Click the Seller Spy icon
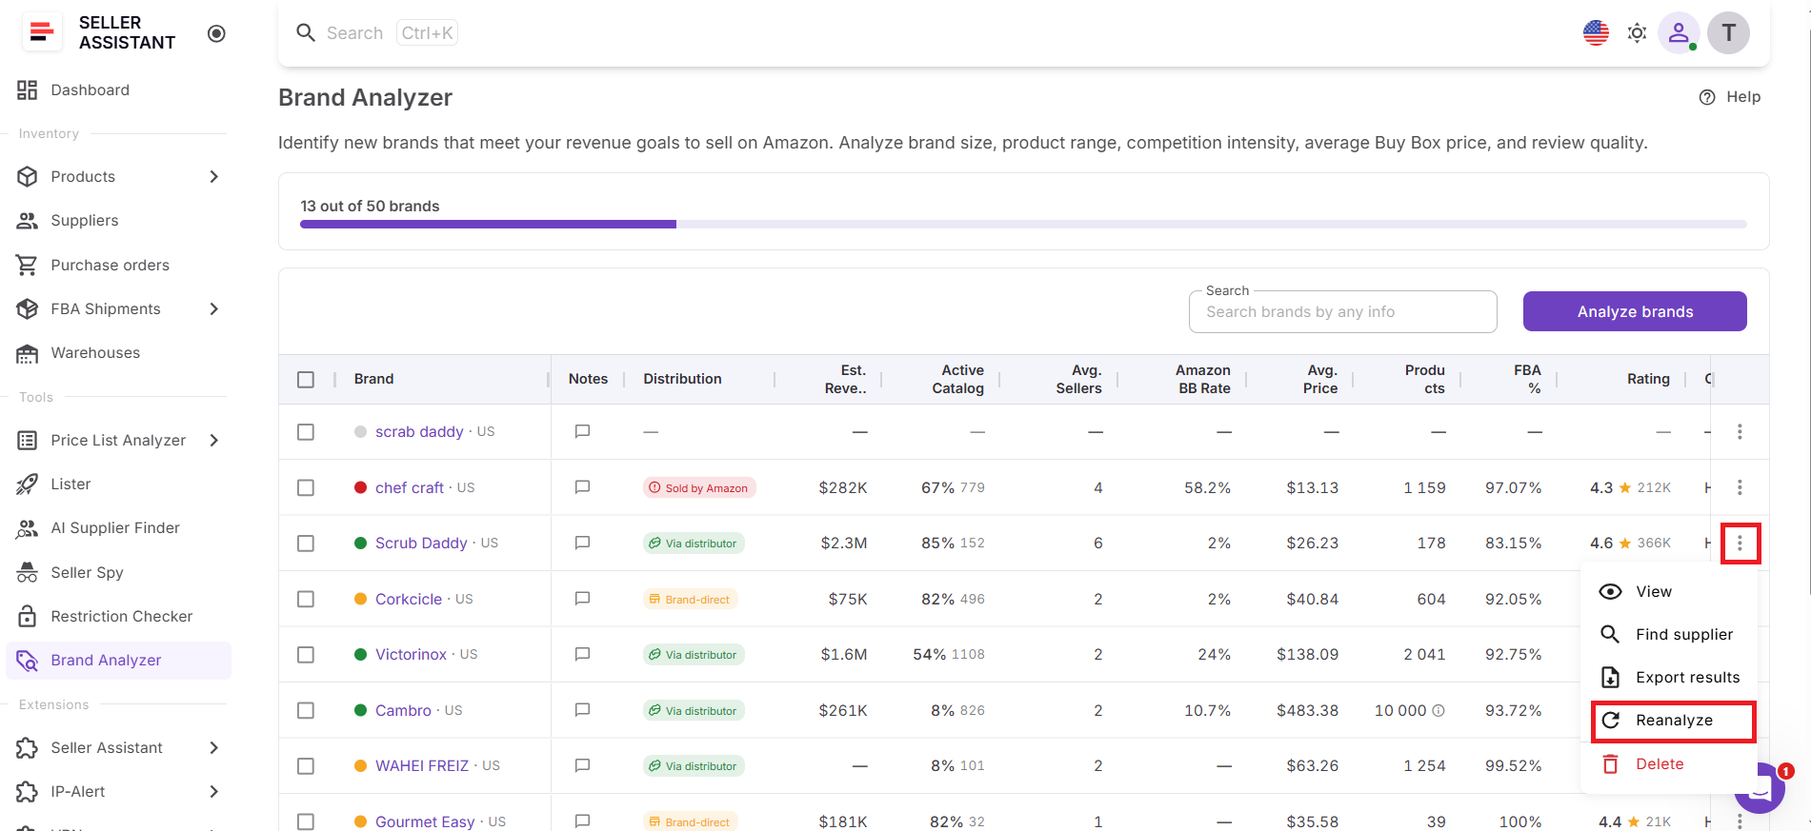The image size is (1811, 831). (x=27, y=572)
